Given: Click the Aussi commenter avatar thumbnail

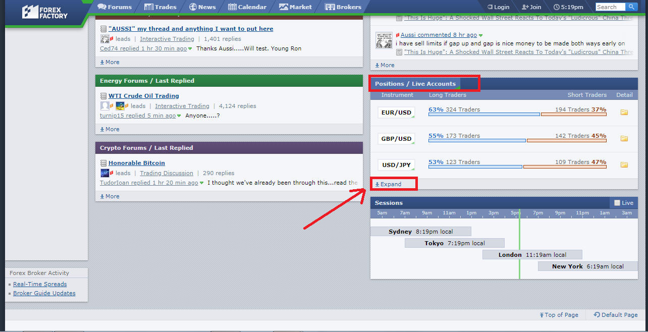Looking at the screenshot, I should pyautogui.click(x=384, y=40).
